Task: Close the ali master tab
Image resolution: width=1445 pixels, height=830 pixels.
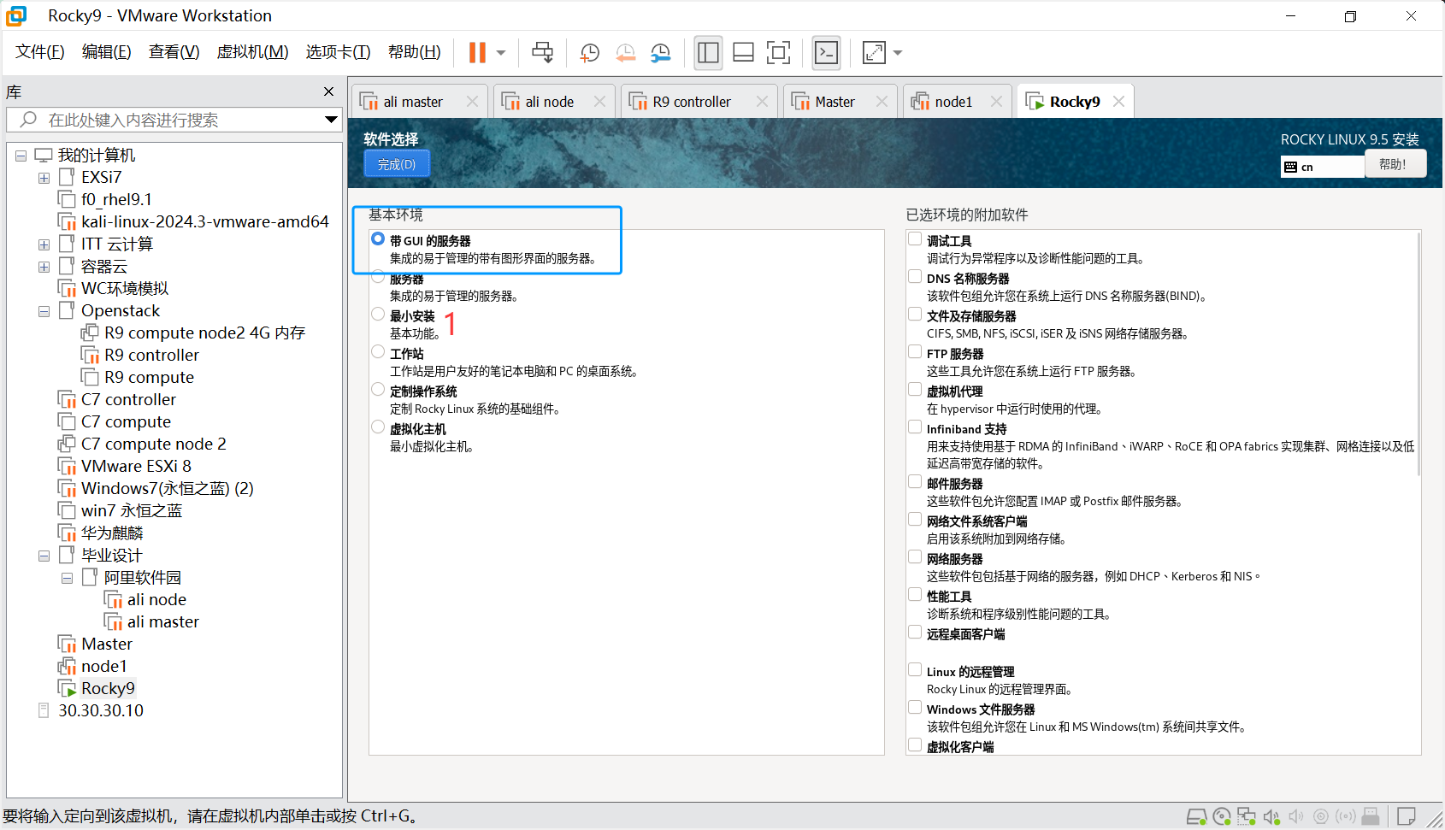Action: (x=472, y=102)
